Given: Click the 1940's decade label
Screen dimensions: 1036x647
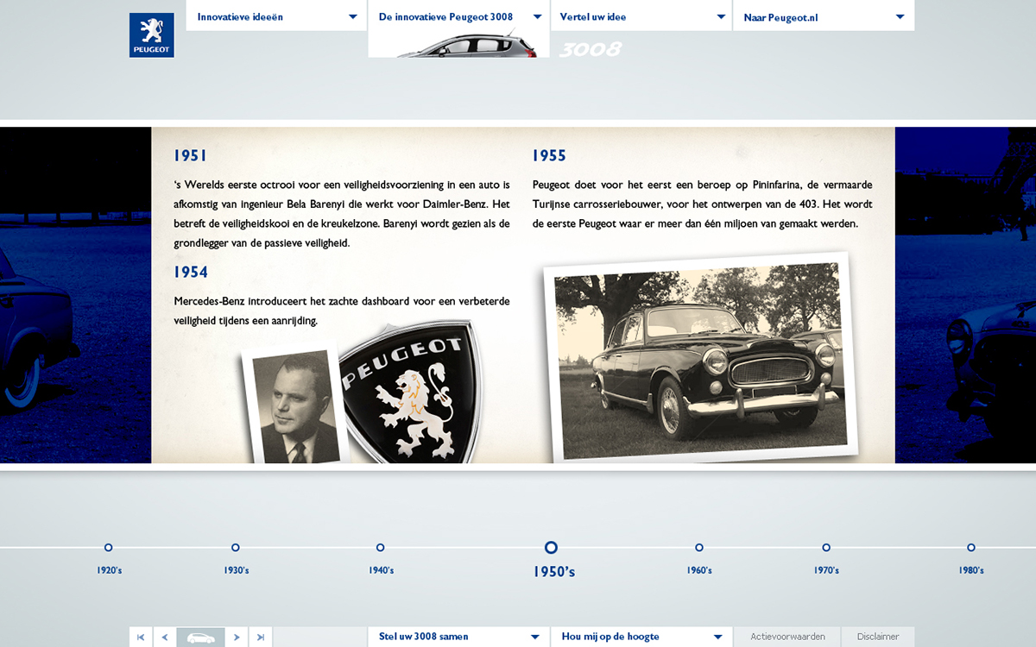Looking at the screenshot, I should [382, 570].
